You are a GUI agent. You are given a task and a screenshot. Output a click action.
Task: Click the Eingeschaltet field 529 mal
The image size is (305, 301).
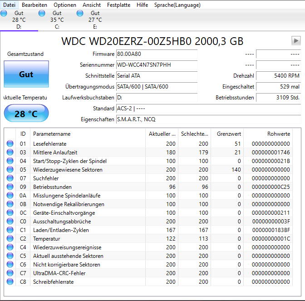(279, 87)
